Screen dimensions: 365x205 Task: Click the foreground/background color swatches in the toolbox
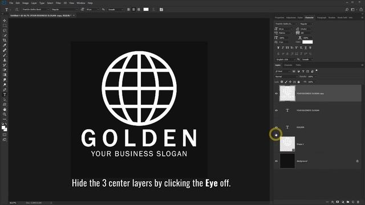[x=5, y=128]
